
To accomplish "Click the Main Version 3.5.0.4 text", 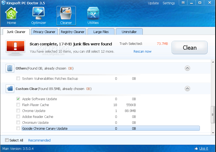I will pyautogui.click(x=18, y=149).
